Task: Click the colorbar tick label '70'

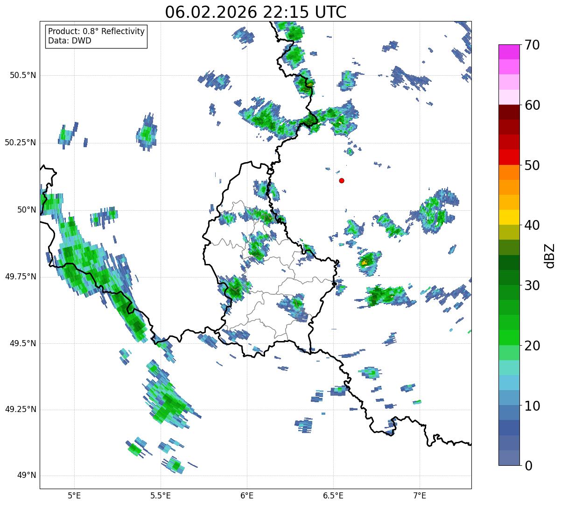Action: (x=532, y=45)
